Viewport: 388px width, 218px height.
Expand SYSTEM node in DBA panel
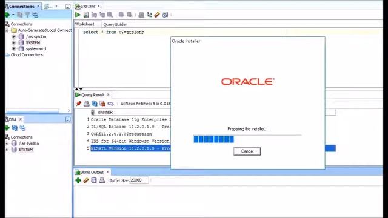tap(7, 150)
